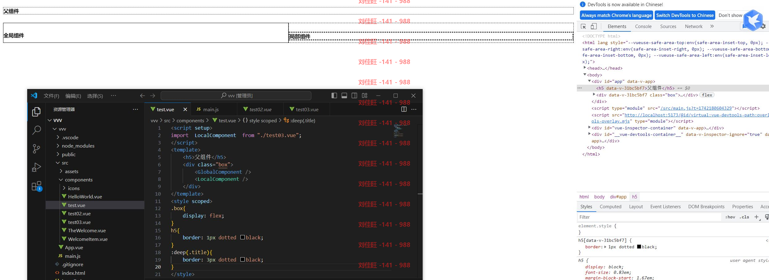
Task: Show more DevTools tabs
Action: (x=712, y=26)
